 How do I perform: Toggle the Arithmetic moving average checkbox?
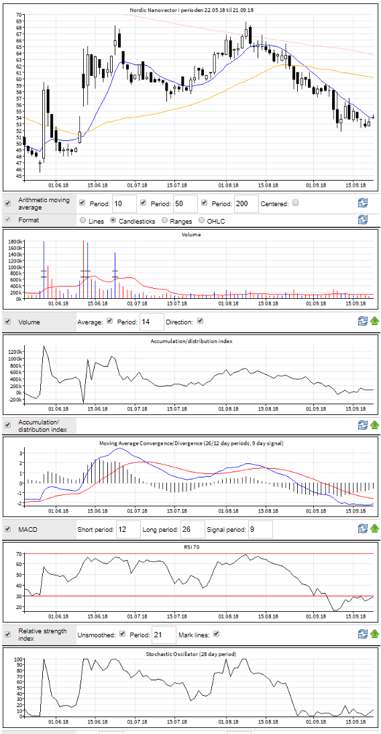pos(7,203)
